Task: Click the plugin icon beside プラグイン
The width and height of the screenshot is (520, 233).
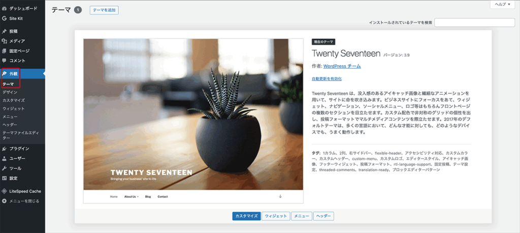Action: pyautogui.click(x=5, y=148)
